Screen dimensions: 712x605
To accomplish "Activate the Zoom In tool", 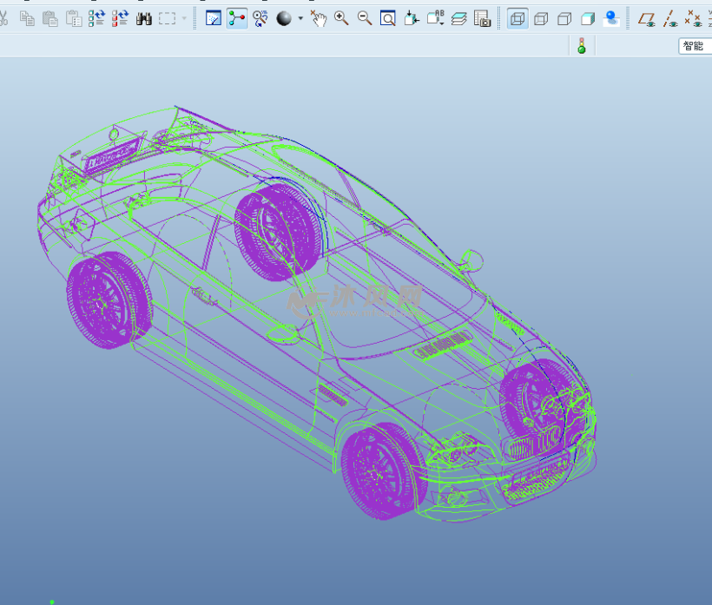I will pyautogui.click(x=342, y=17).
